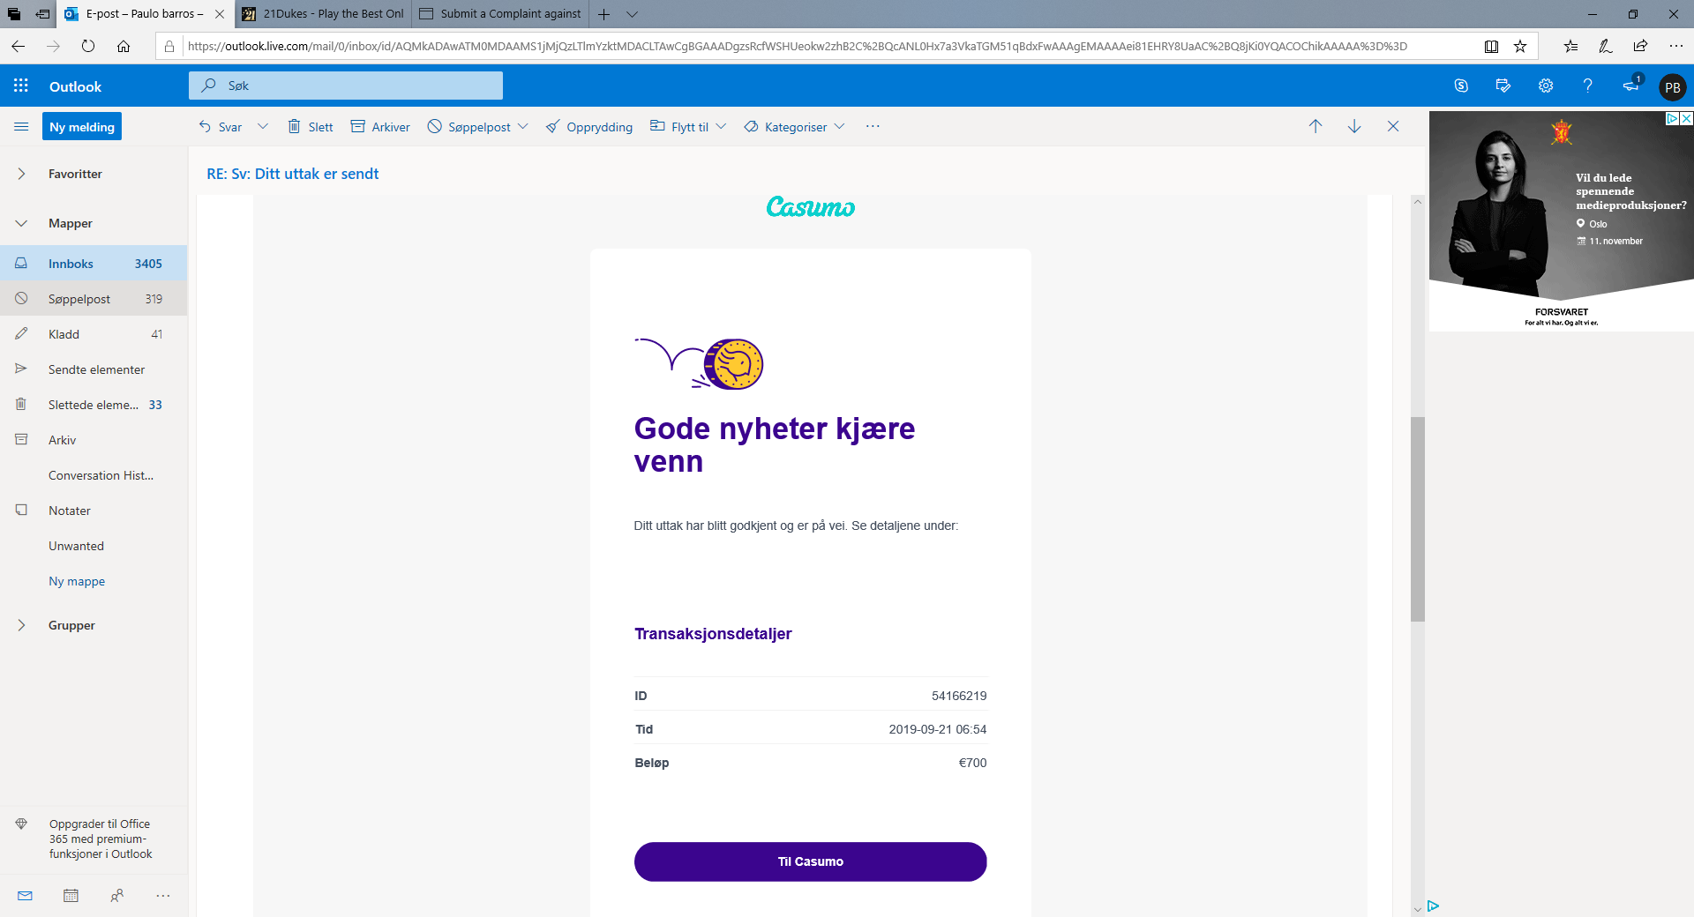
Task: Create a new folder with Ny mappe
Action: tap(77, 581)
